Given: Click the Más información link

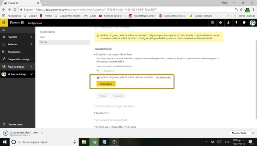Looking at the screenshot, I should point(163,77).
